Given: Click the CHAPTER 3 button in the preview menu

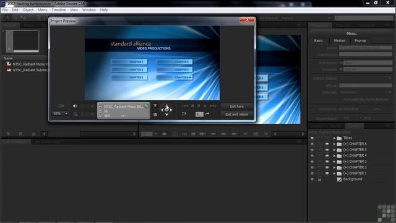Looking at the screenshot, I should [129, 77].
